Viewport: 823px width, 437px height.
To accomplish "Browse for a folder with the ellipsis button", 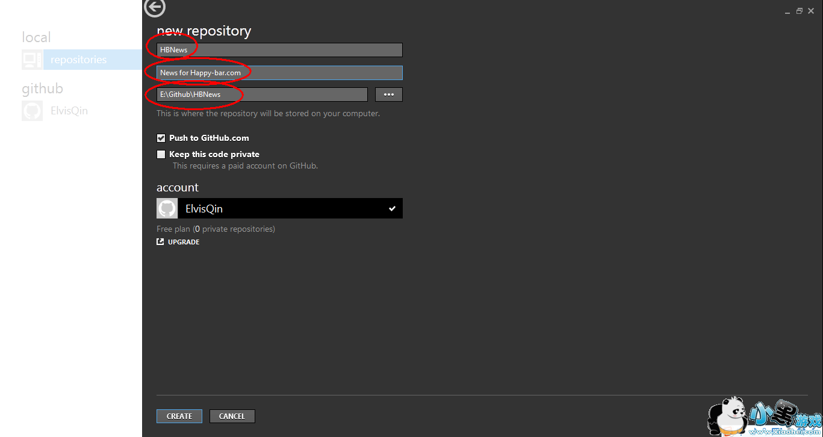I will [389, 95].
